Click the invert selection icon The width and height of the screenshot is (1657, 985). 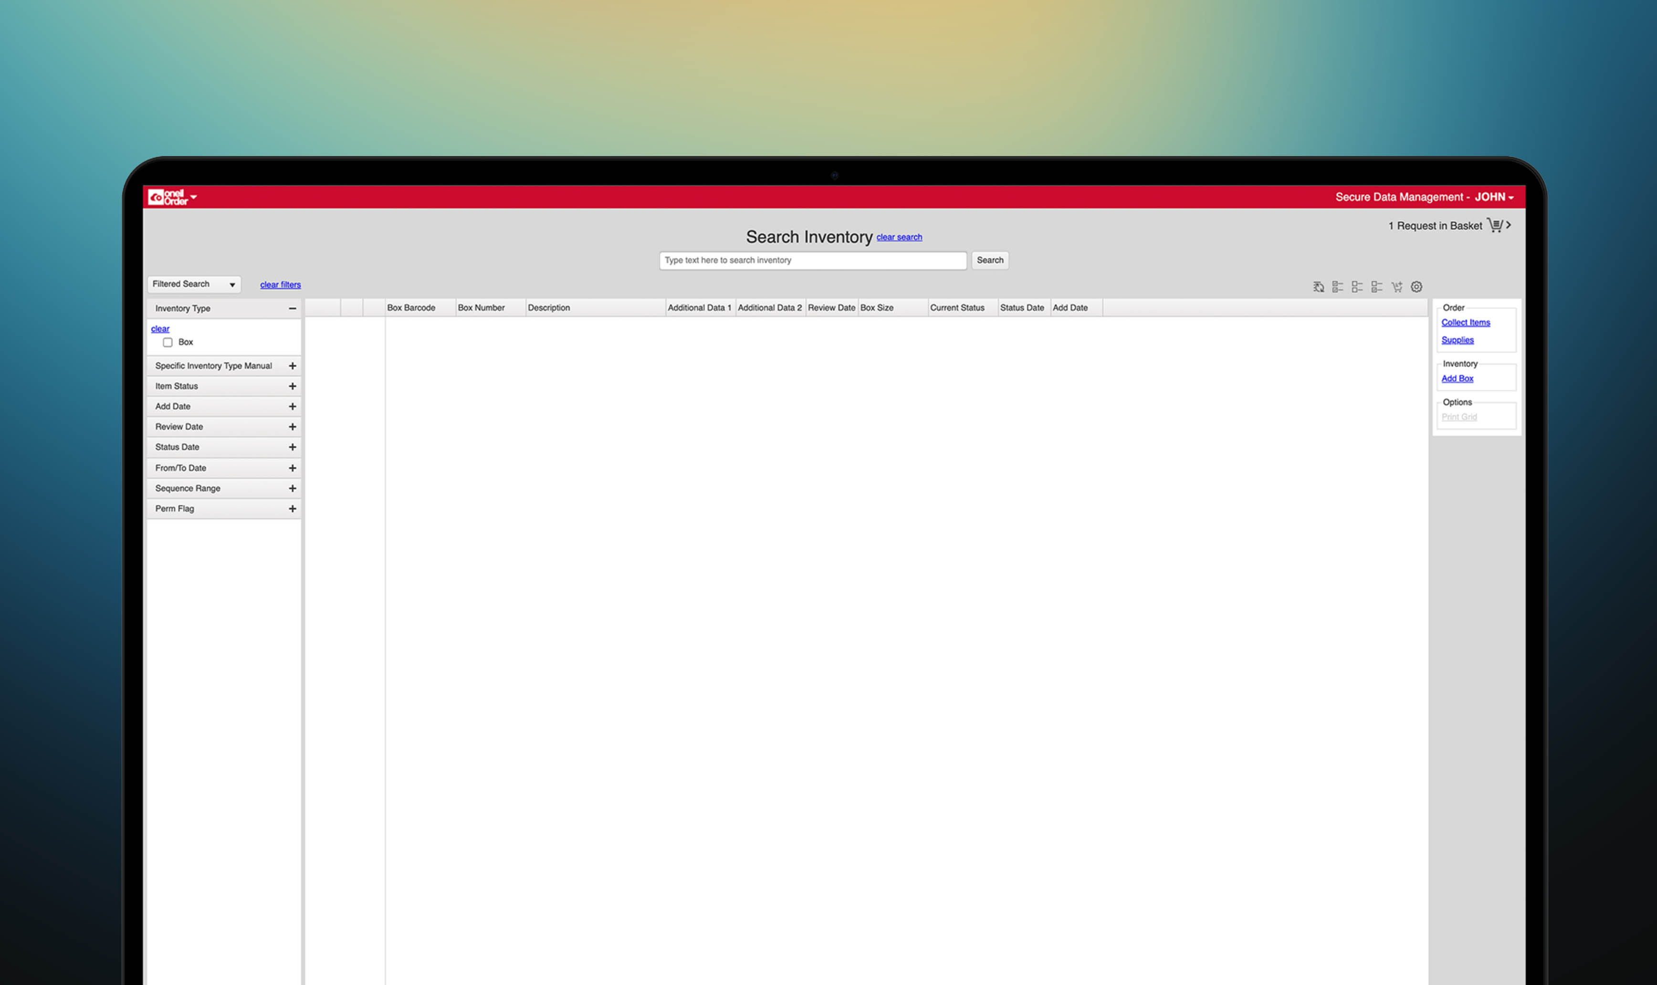(x=1377, y=287)
